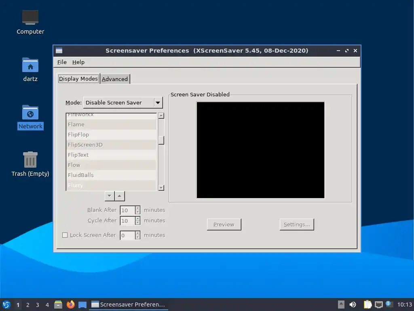414x311 pixels.
Task: Click the Cycle After minutes field
Action: click(127, 221)
